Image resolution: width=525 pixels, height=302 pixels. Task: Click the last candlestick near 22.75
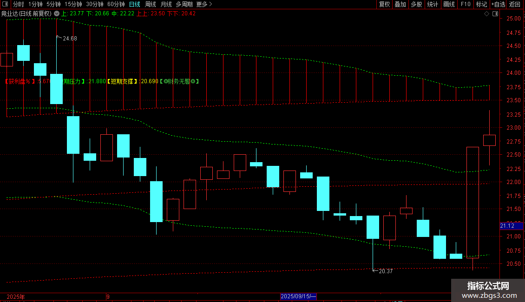coord(490,140)
